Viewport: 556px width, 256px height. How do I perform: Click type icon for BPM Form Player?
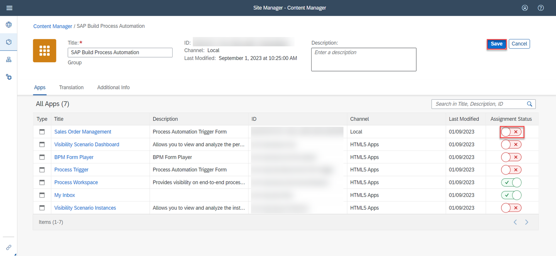coord(42,157)
